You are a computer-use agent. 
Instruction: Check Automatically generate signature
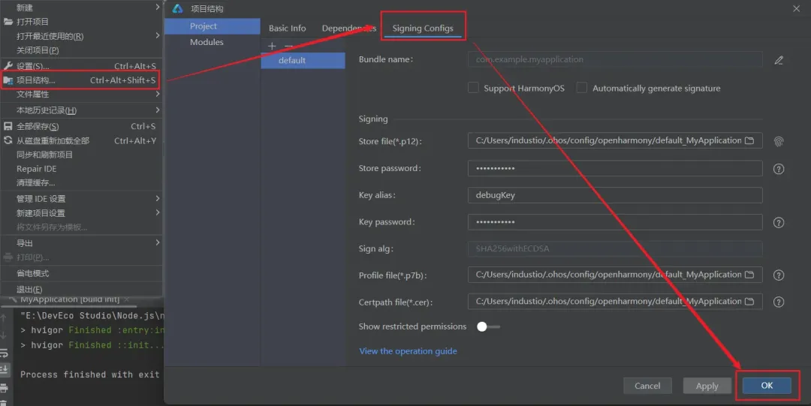[x=582, y=88]
